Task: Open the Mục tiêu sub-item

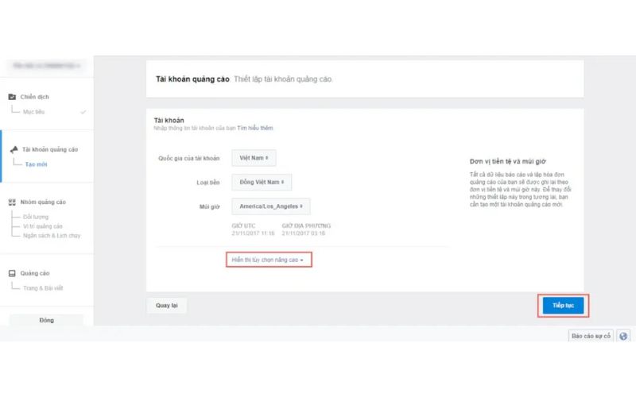Action: click(33, 112)
